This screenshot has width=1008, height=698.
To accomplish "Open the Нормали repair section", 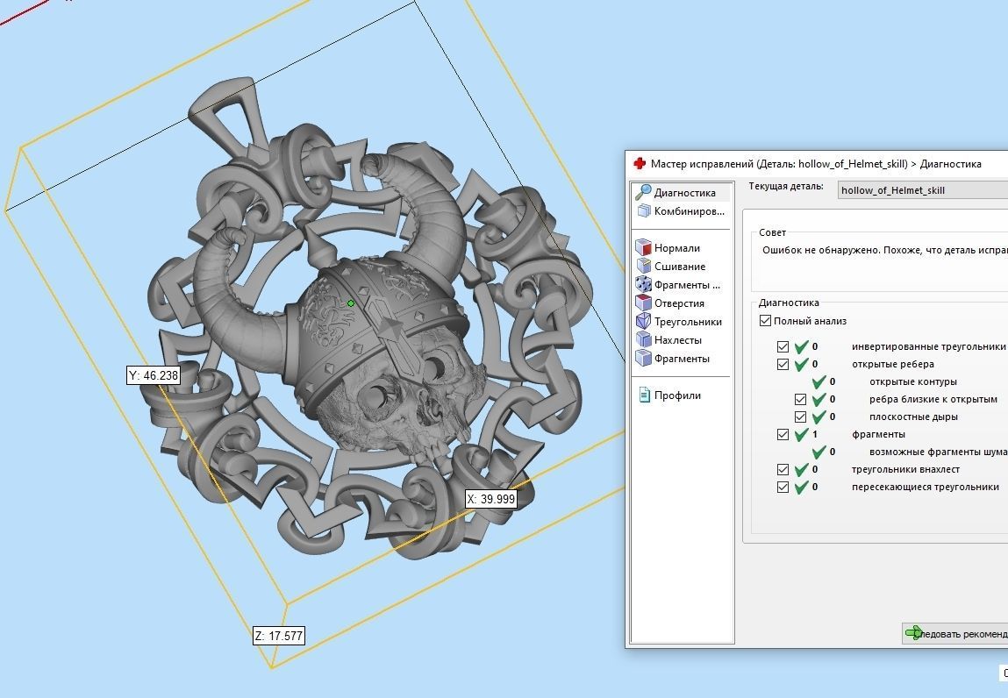I will click(677, 248).
